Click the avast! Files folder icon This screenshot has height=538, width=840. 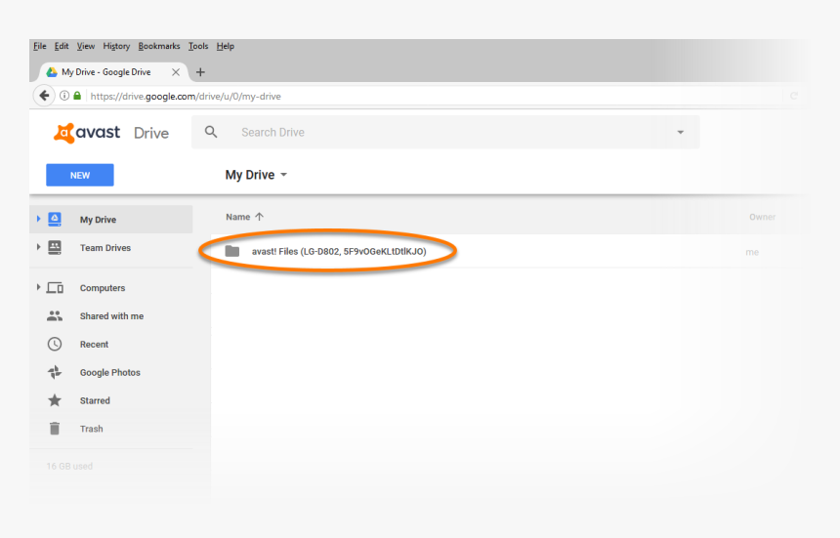[231, 251]
